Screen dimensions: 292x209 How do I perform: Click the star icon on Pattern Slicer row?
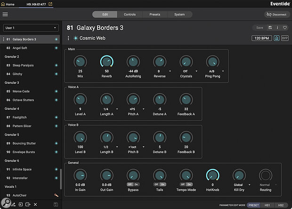[x=56, y=126]
